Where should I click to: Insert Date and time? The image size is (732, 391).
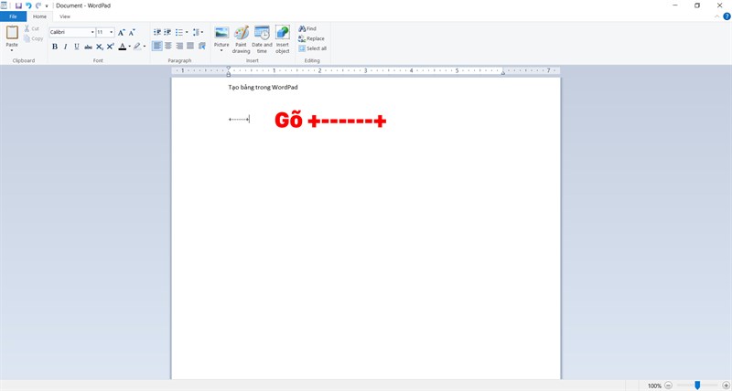click(262, 39)
